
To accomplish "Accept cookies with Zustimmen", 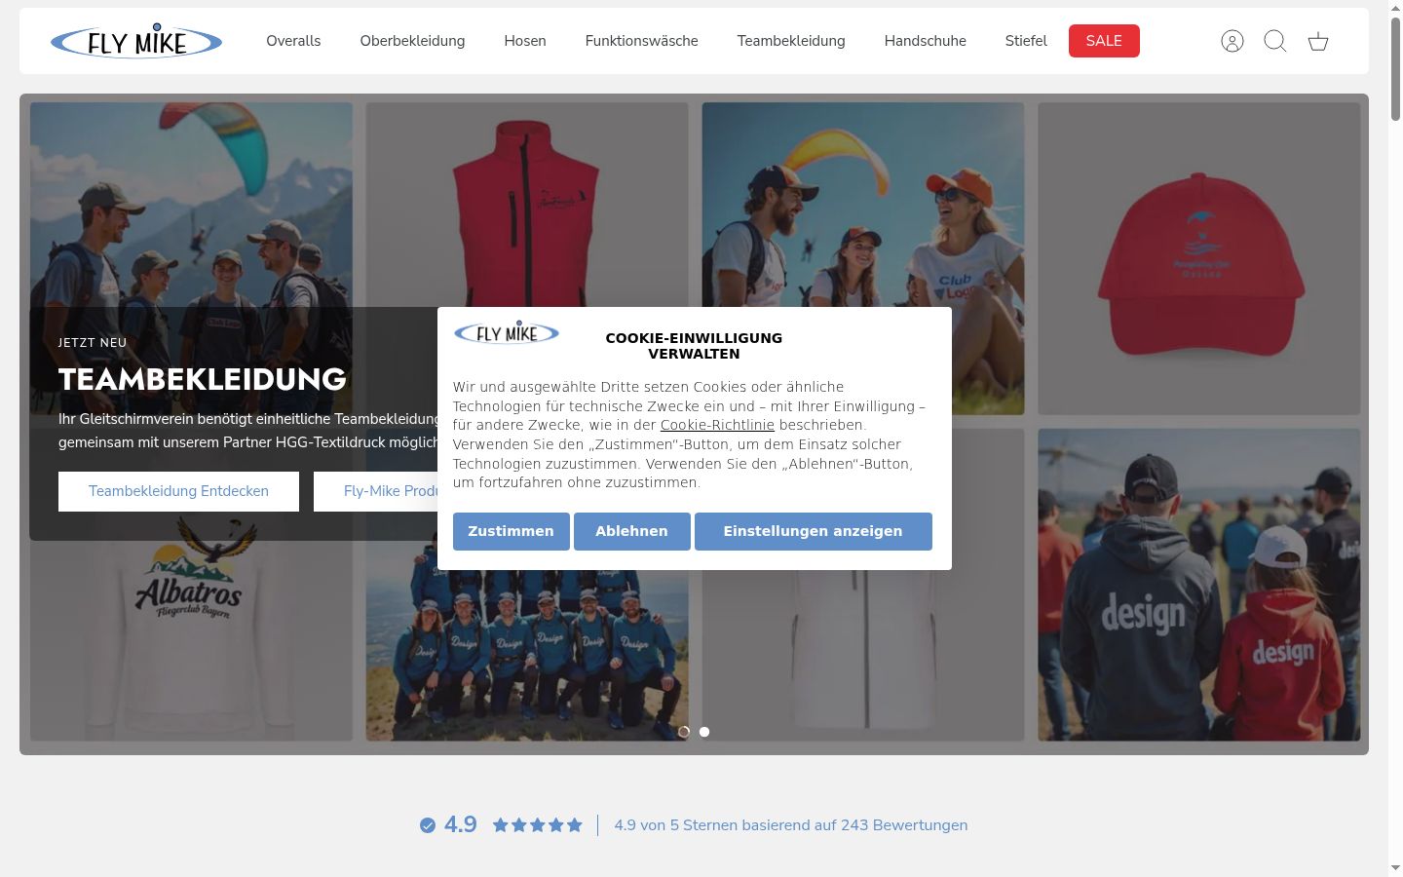I will click(x=512, y=531).
